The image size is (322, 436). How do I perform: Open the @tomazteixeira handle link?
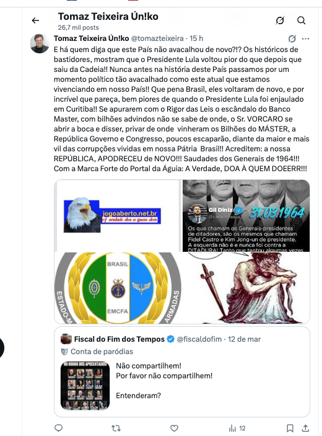pyautogui.click(x=157, y=38)
